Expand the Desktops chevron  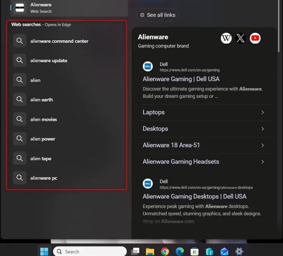click(263, 129)
